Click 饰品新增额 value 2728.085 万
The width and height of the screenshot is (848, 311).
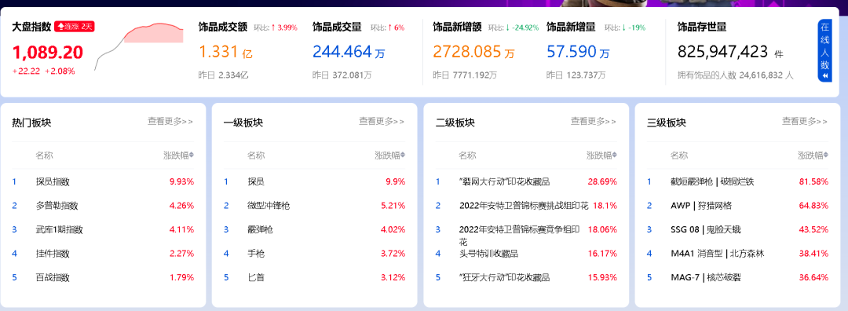point(473,52)
